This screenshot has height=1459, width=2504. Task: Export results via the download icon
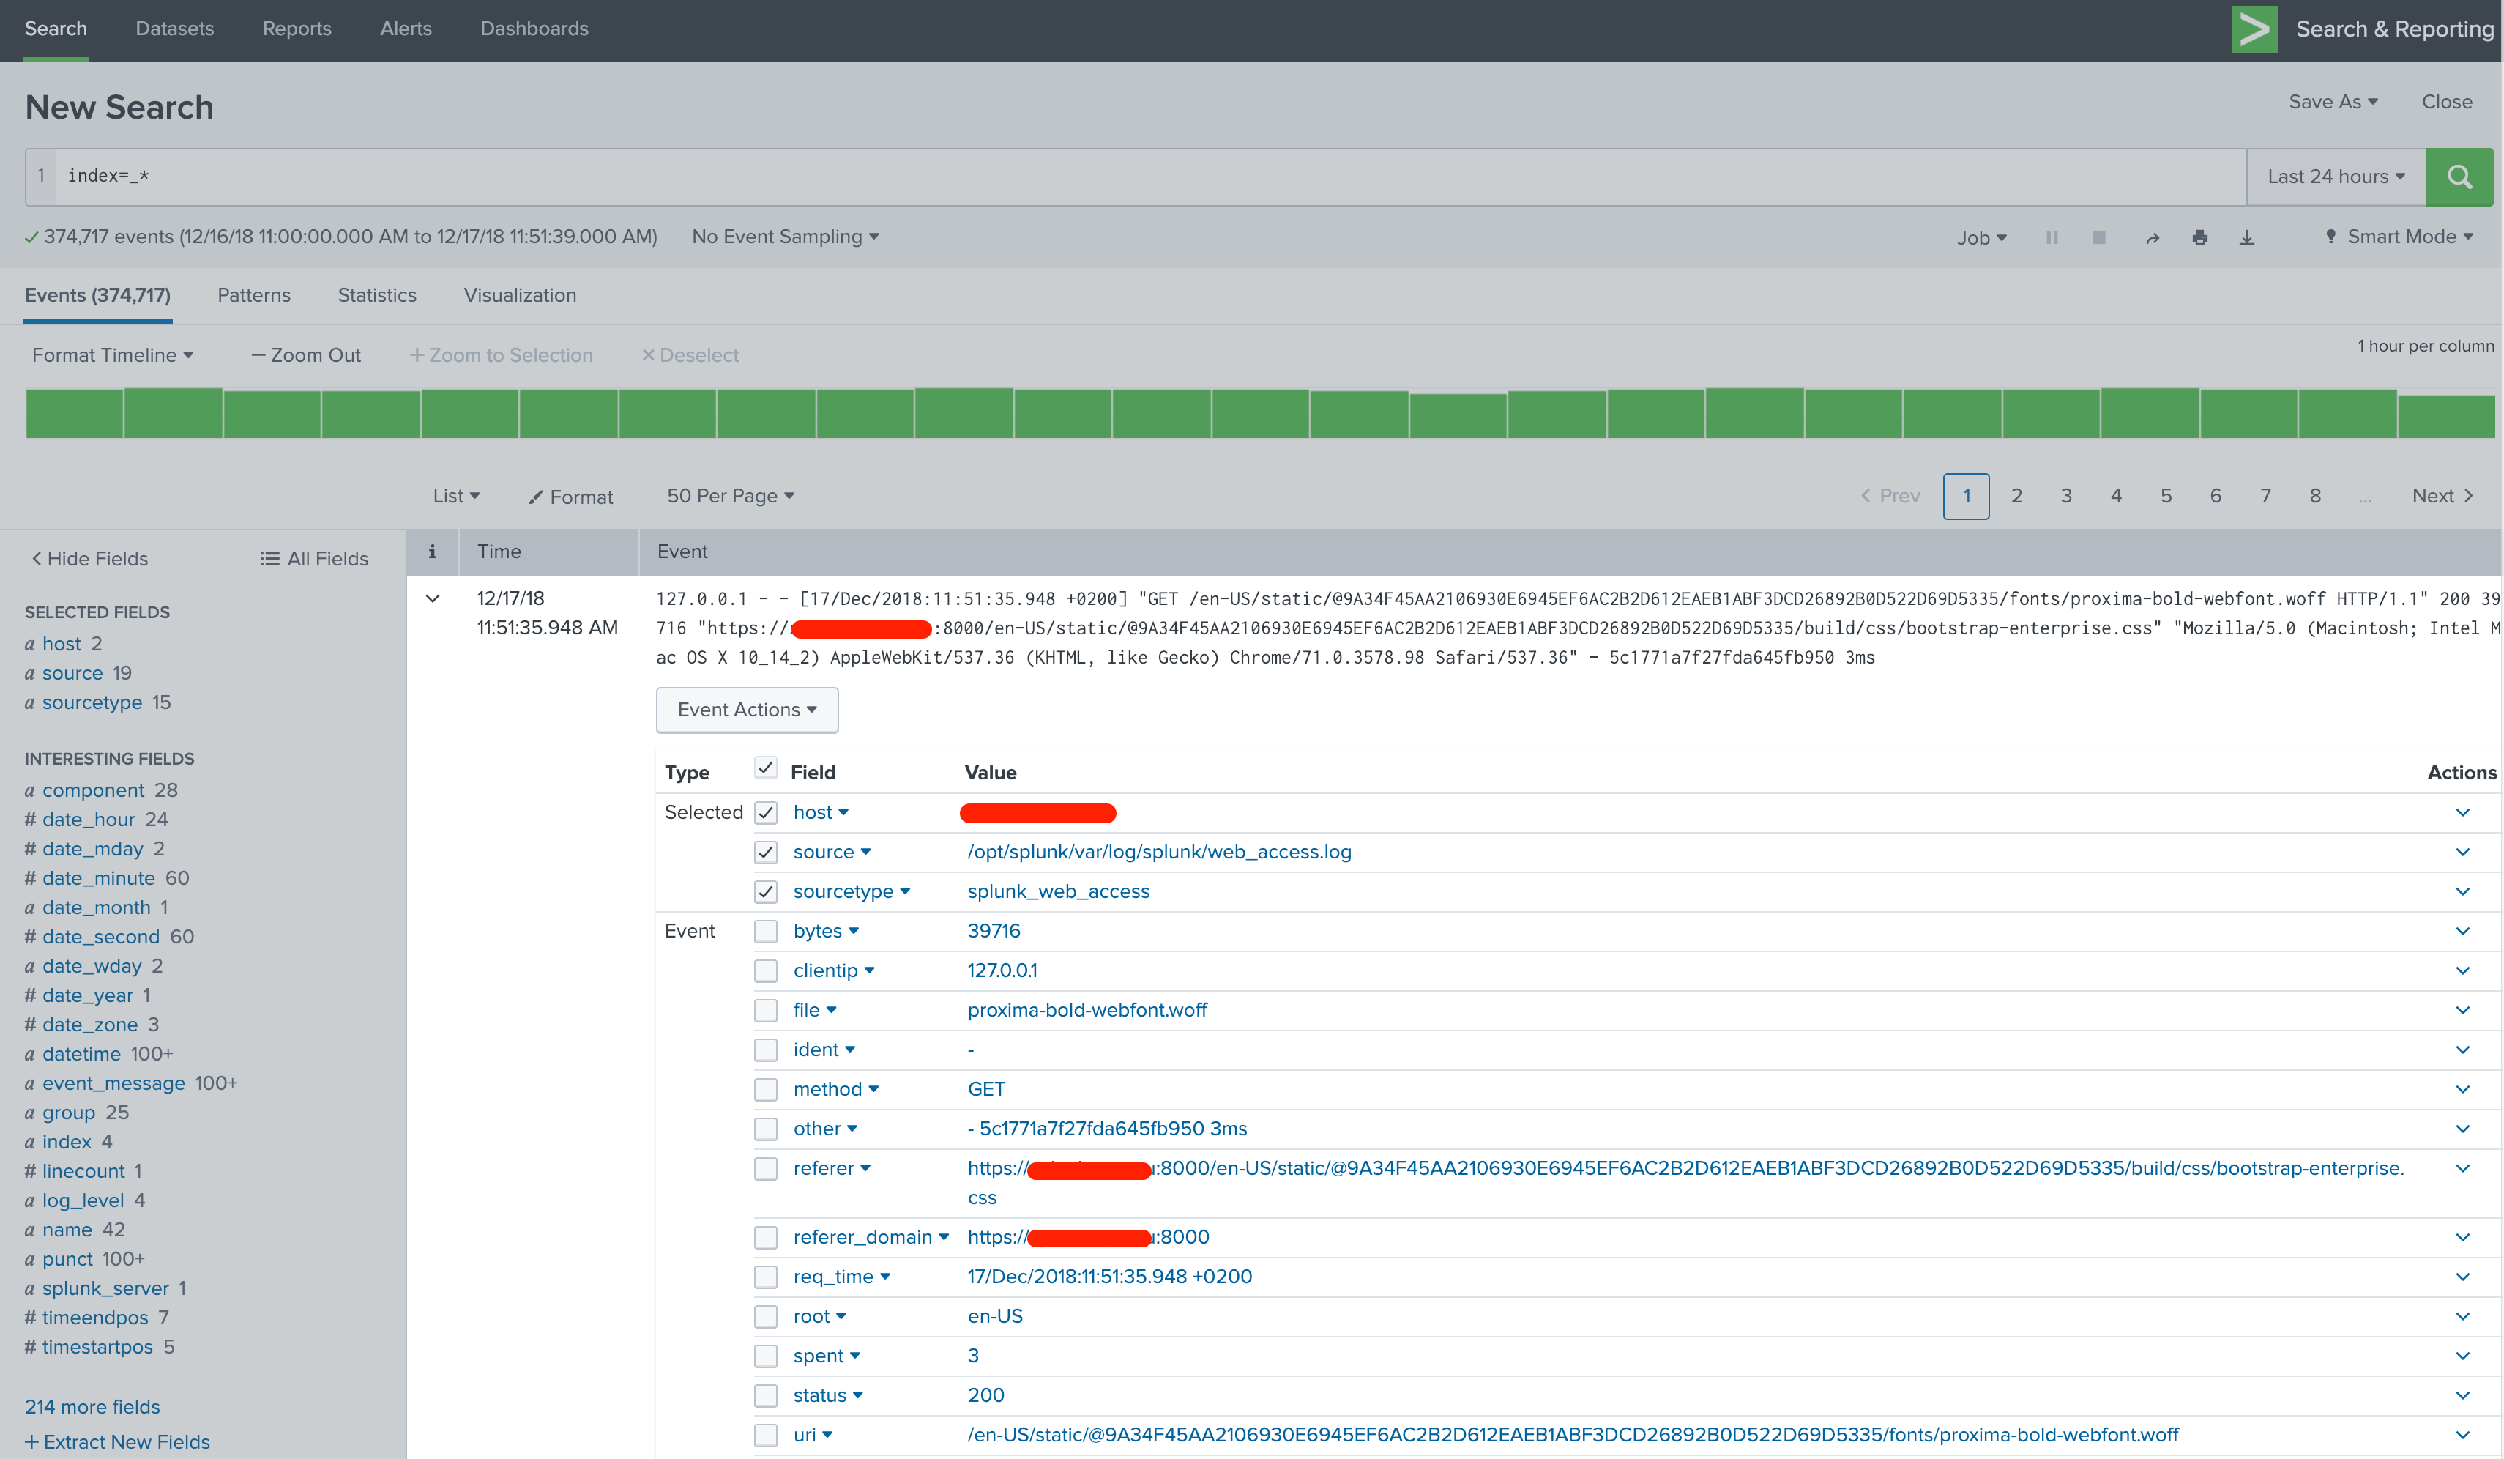coord(2246,237)
